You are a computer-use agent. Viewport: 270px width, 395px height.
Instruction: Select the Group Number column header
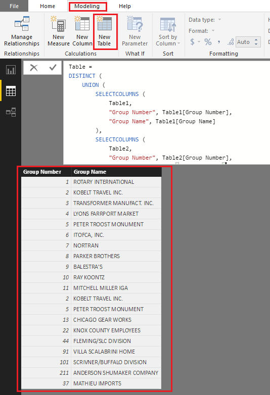[46, 172]
